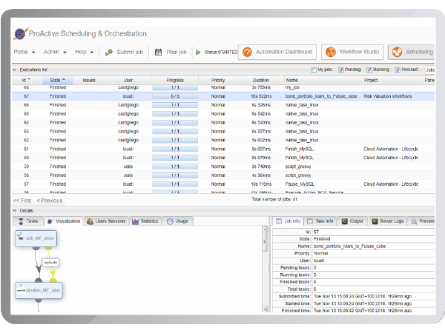Click the Automation Dashboard orange icon
Viewport: 445px width, 333px height.
pyautogui.click(x=247, y=52)
